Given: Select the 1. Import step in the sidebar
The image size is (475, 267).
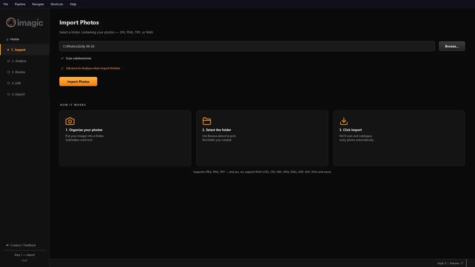Looking at the screenshot, I should 25,50.
